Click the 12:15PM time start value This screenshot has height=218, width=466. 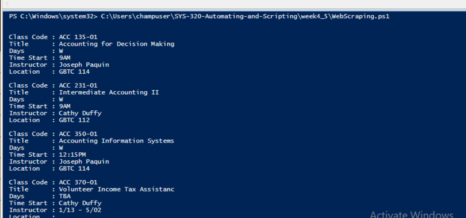[x=72, y=155]
